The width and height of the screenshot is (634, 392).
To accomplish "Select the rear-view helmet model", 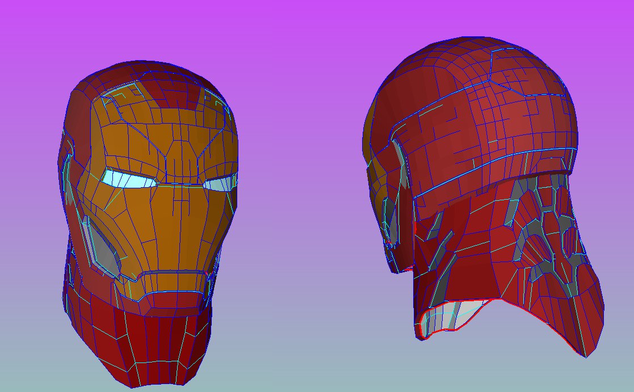I will tap(483, 197).
